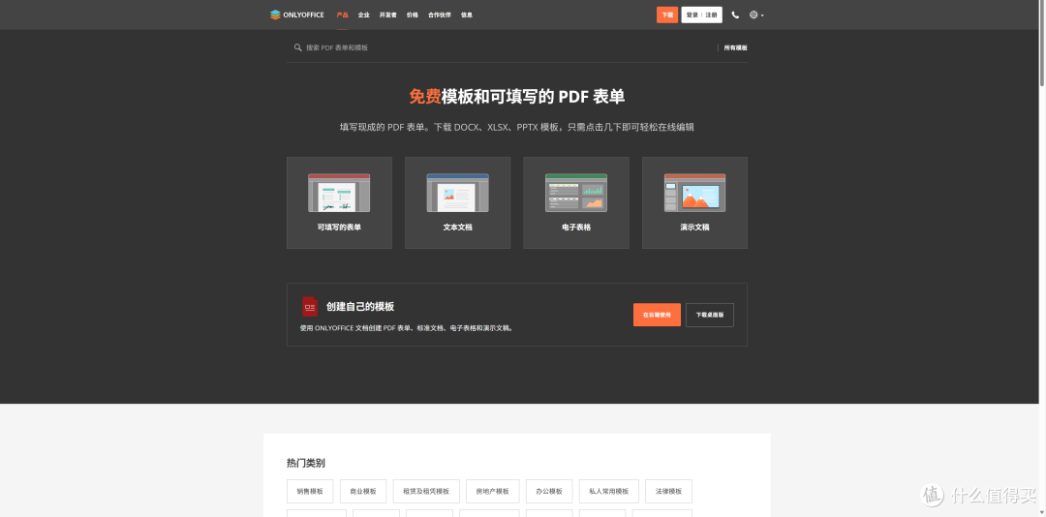This screenshot has height=517, width=1046.
Task: Click the 电子表格 label
Action: (x=575, y=227)
